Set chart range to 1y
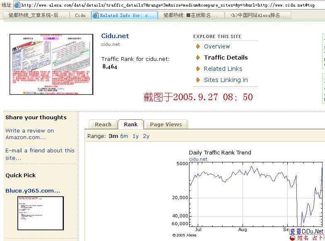This screenshot has height=241, width=325. [x=136, y=136]
